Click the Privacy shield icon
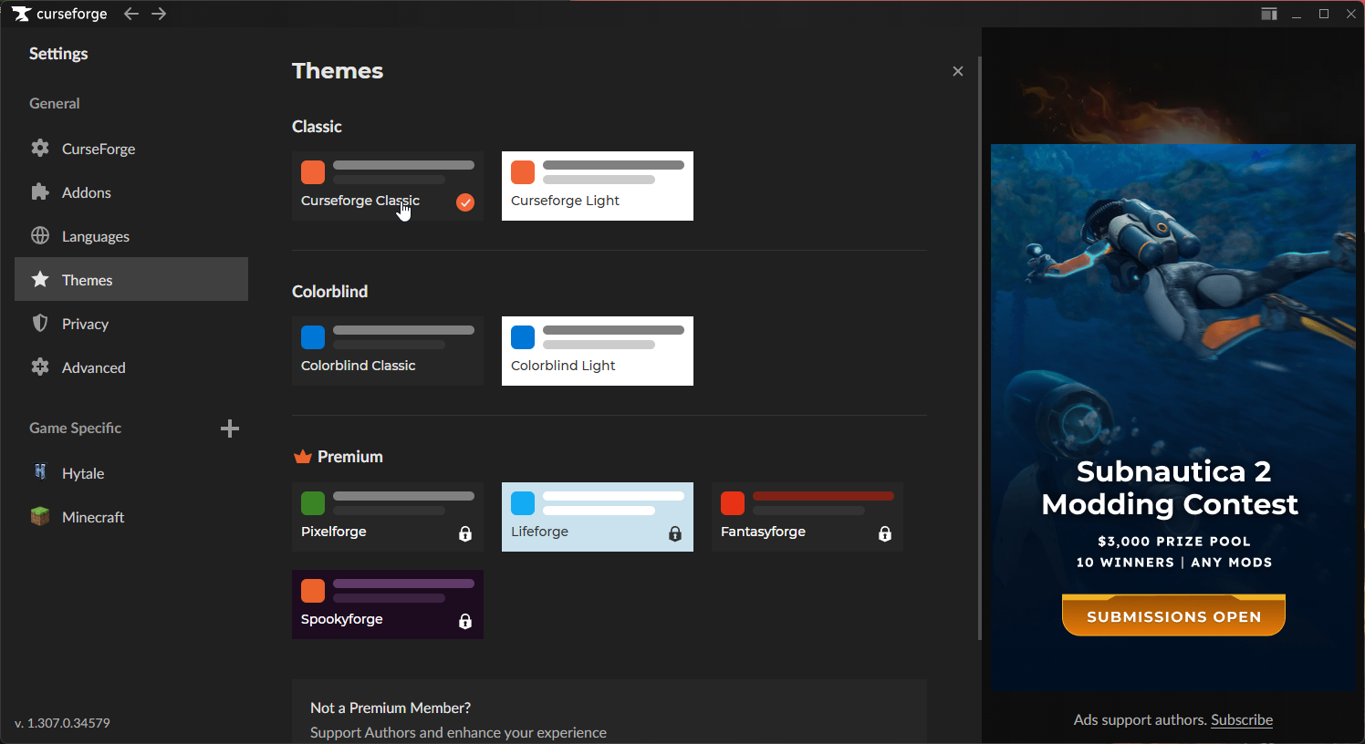 [x=40, y=323]
